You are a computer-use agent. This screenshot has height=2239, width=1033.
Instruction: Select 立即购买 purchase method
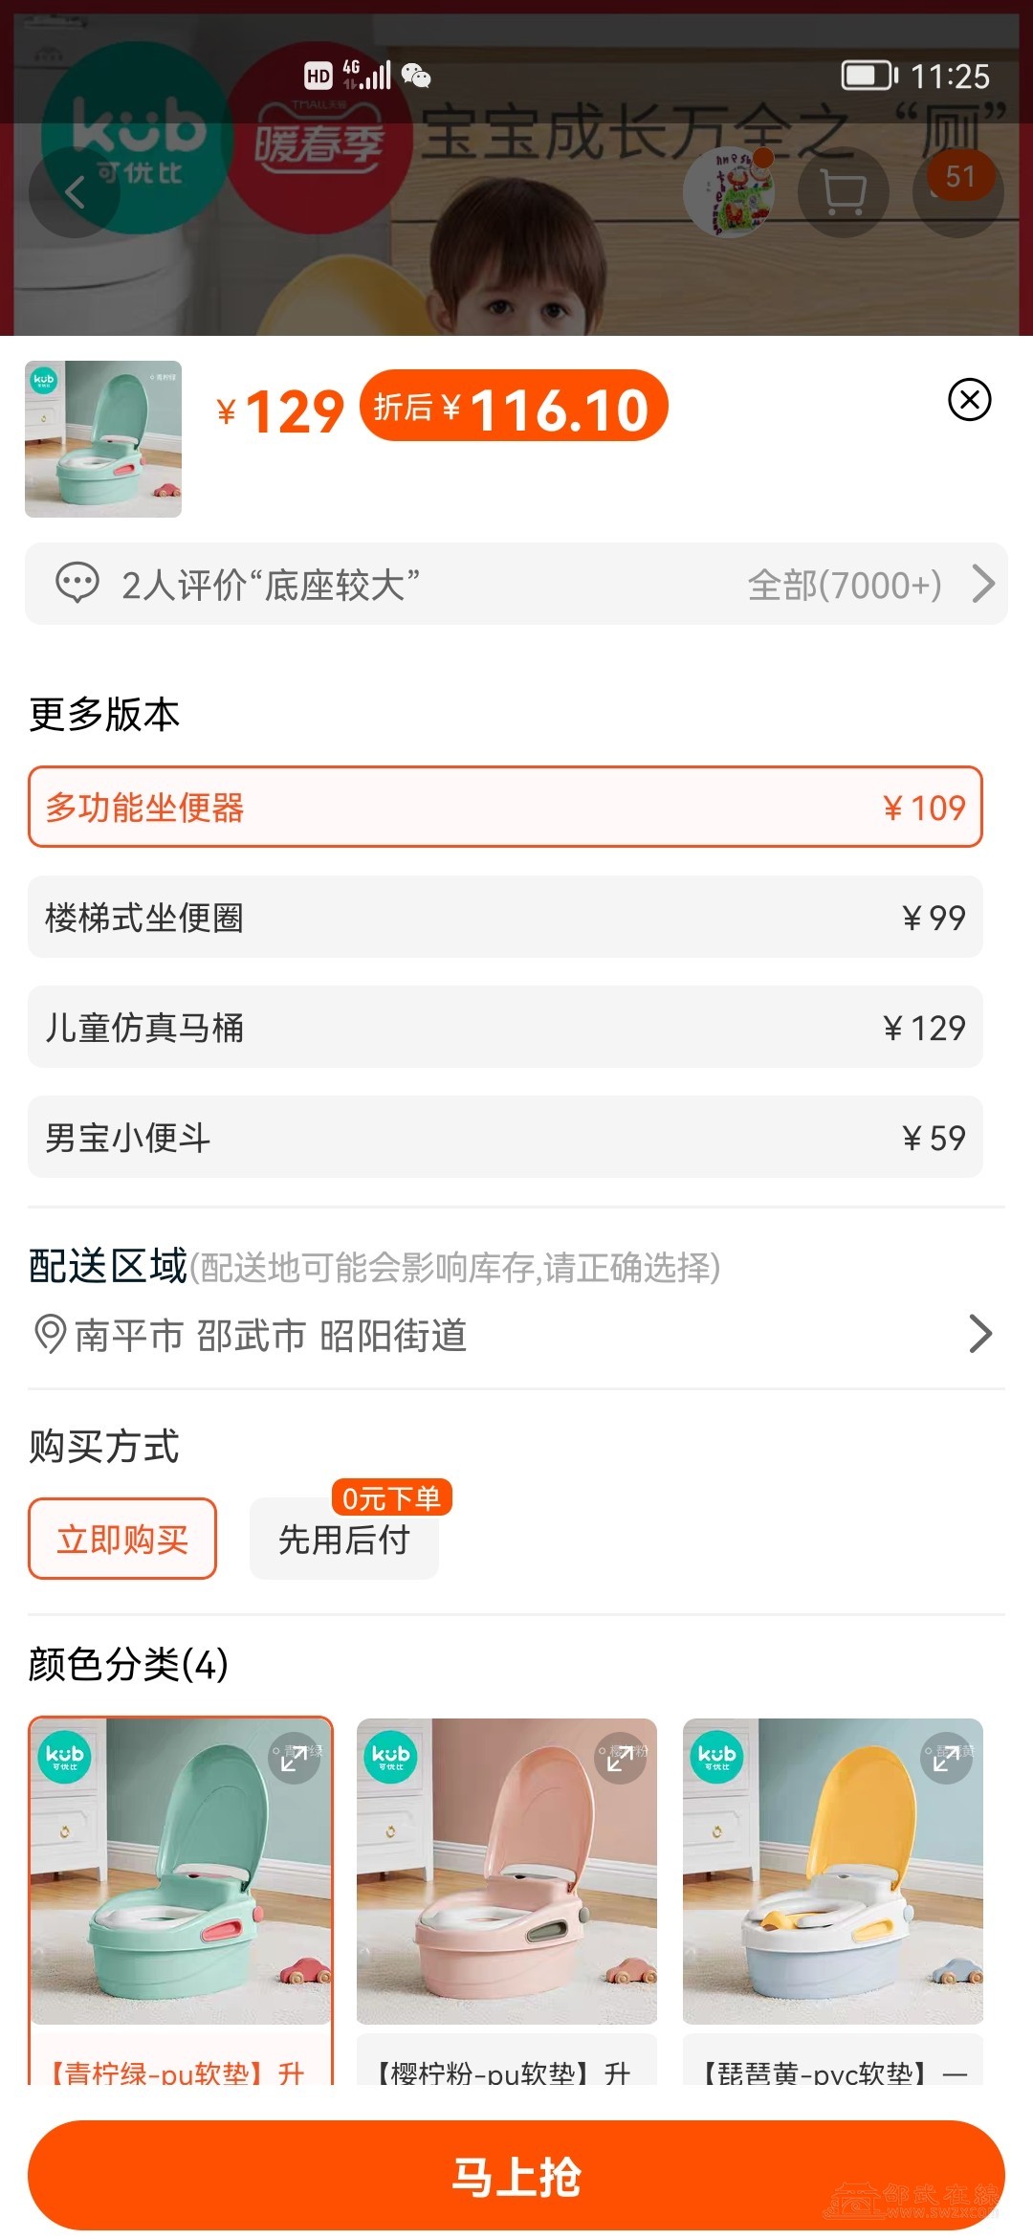(122, 1539)
